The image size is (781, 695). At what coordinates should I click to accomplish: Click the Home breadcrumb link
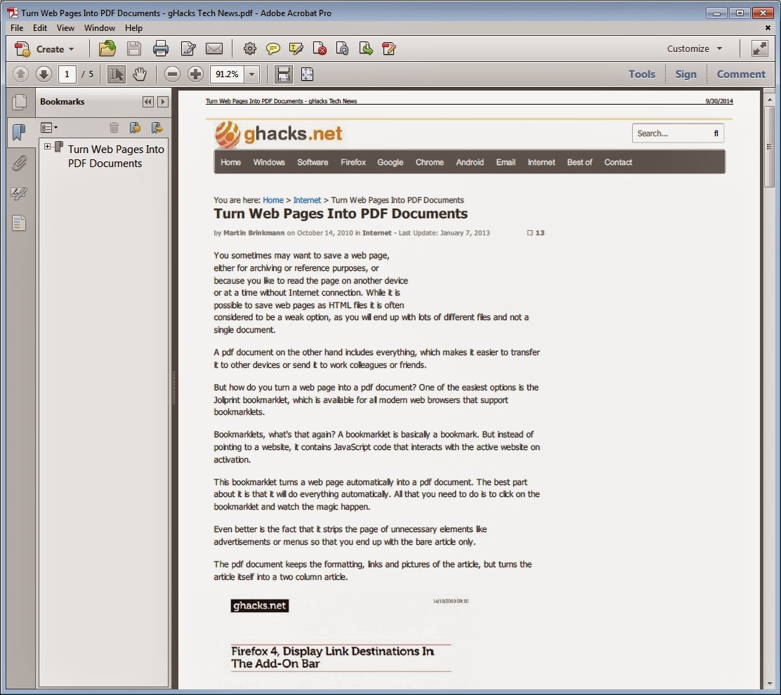[273, 200]
